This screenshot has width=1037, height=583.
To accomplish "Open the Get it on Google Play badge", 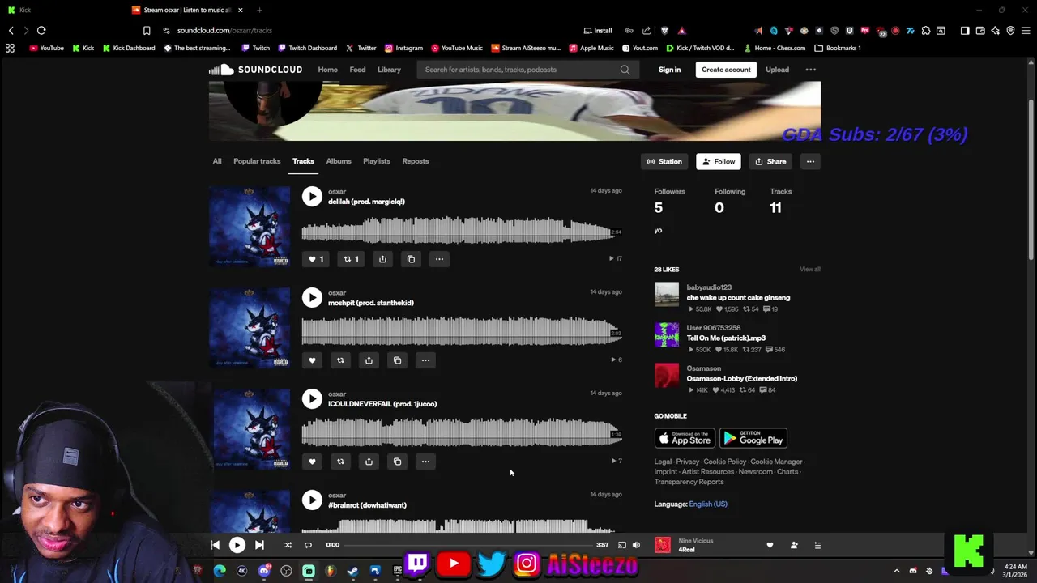I will [753, 439].
